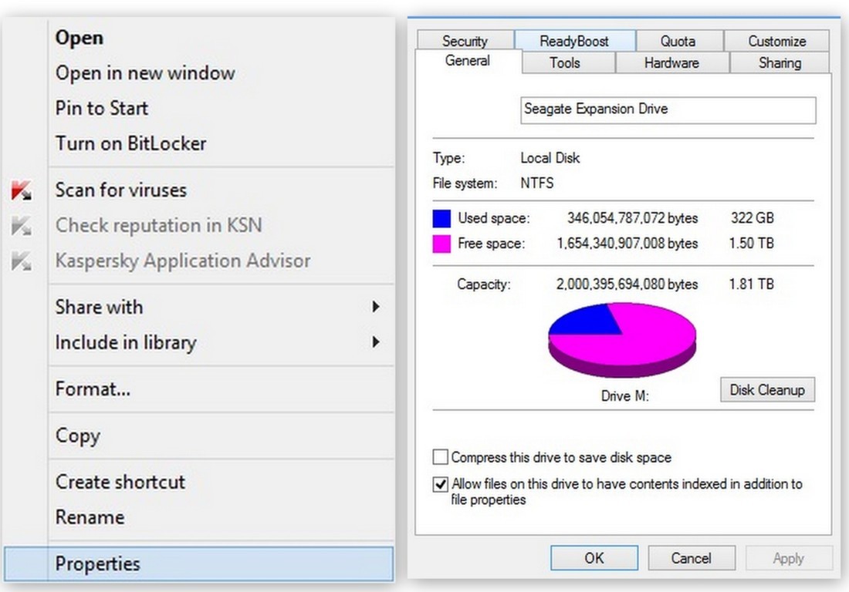
Task: Click the blue Used space color swatch
Action: click(x=441, y=218)
